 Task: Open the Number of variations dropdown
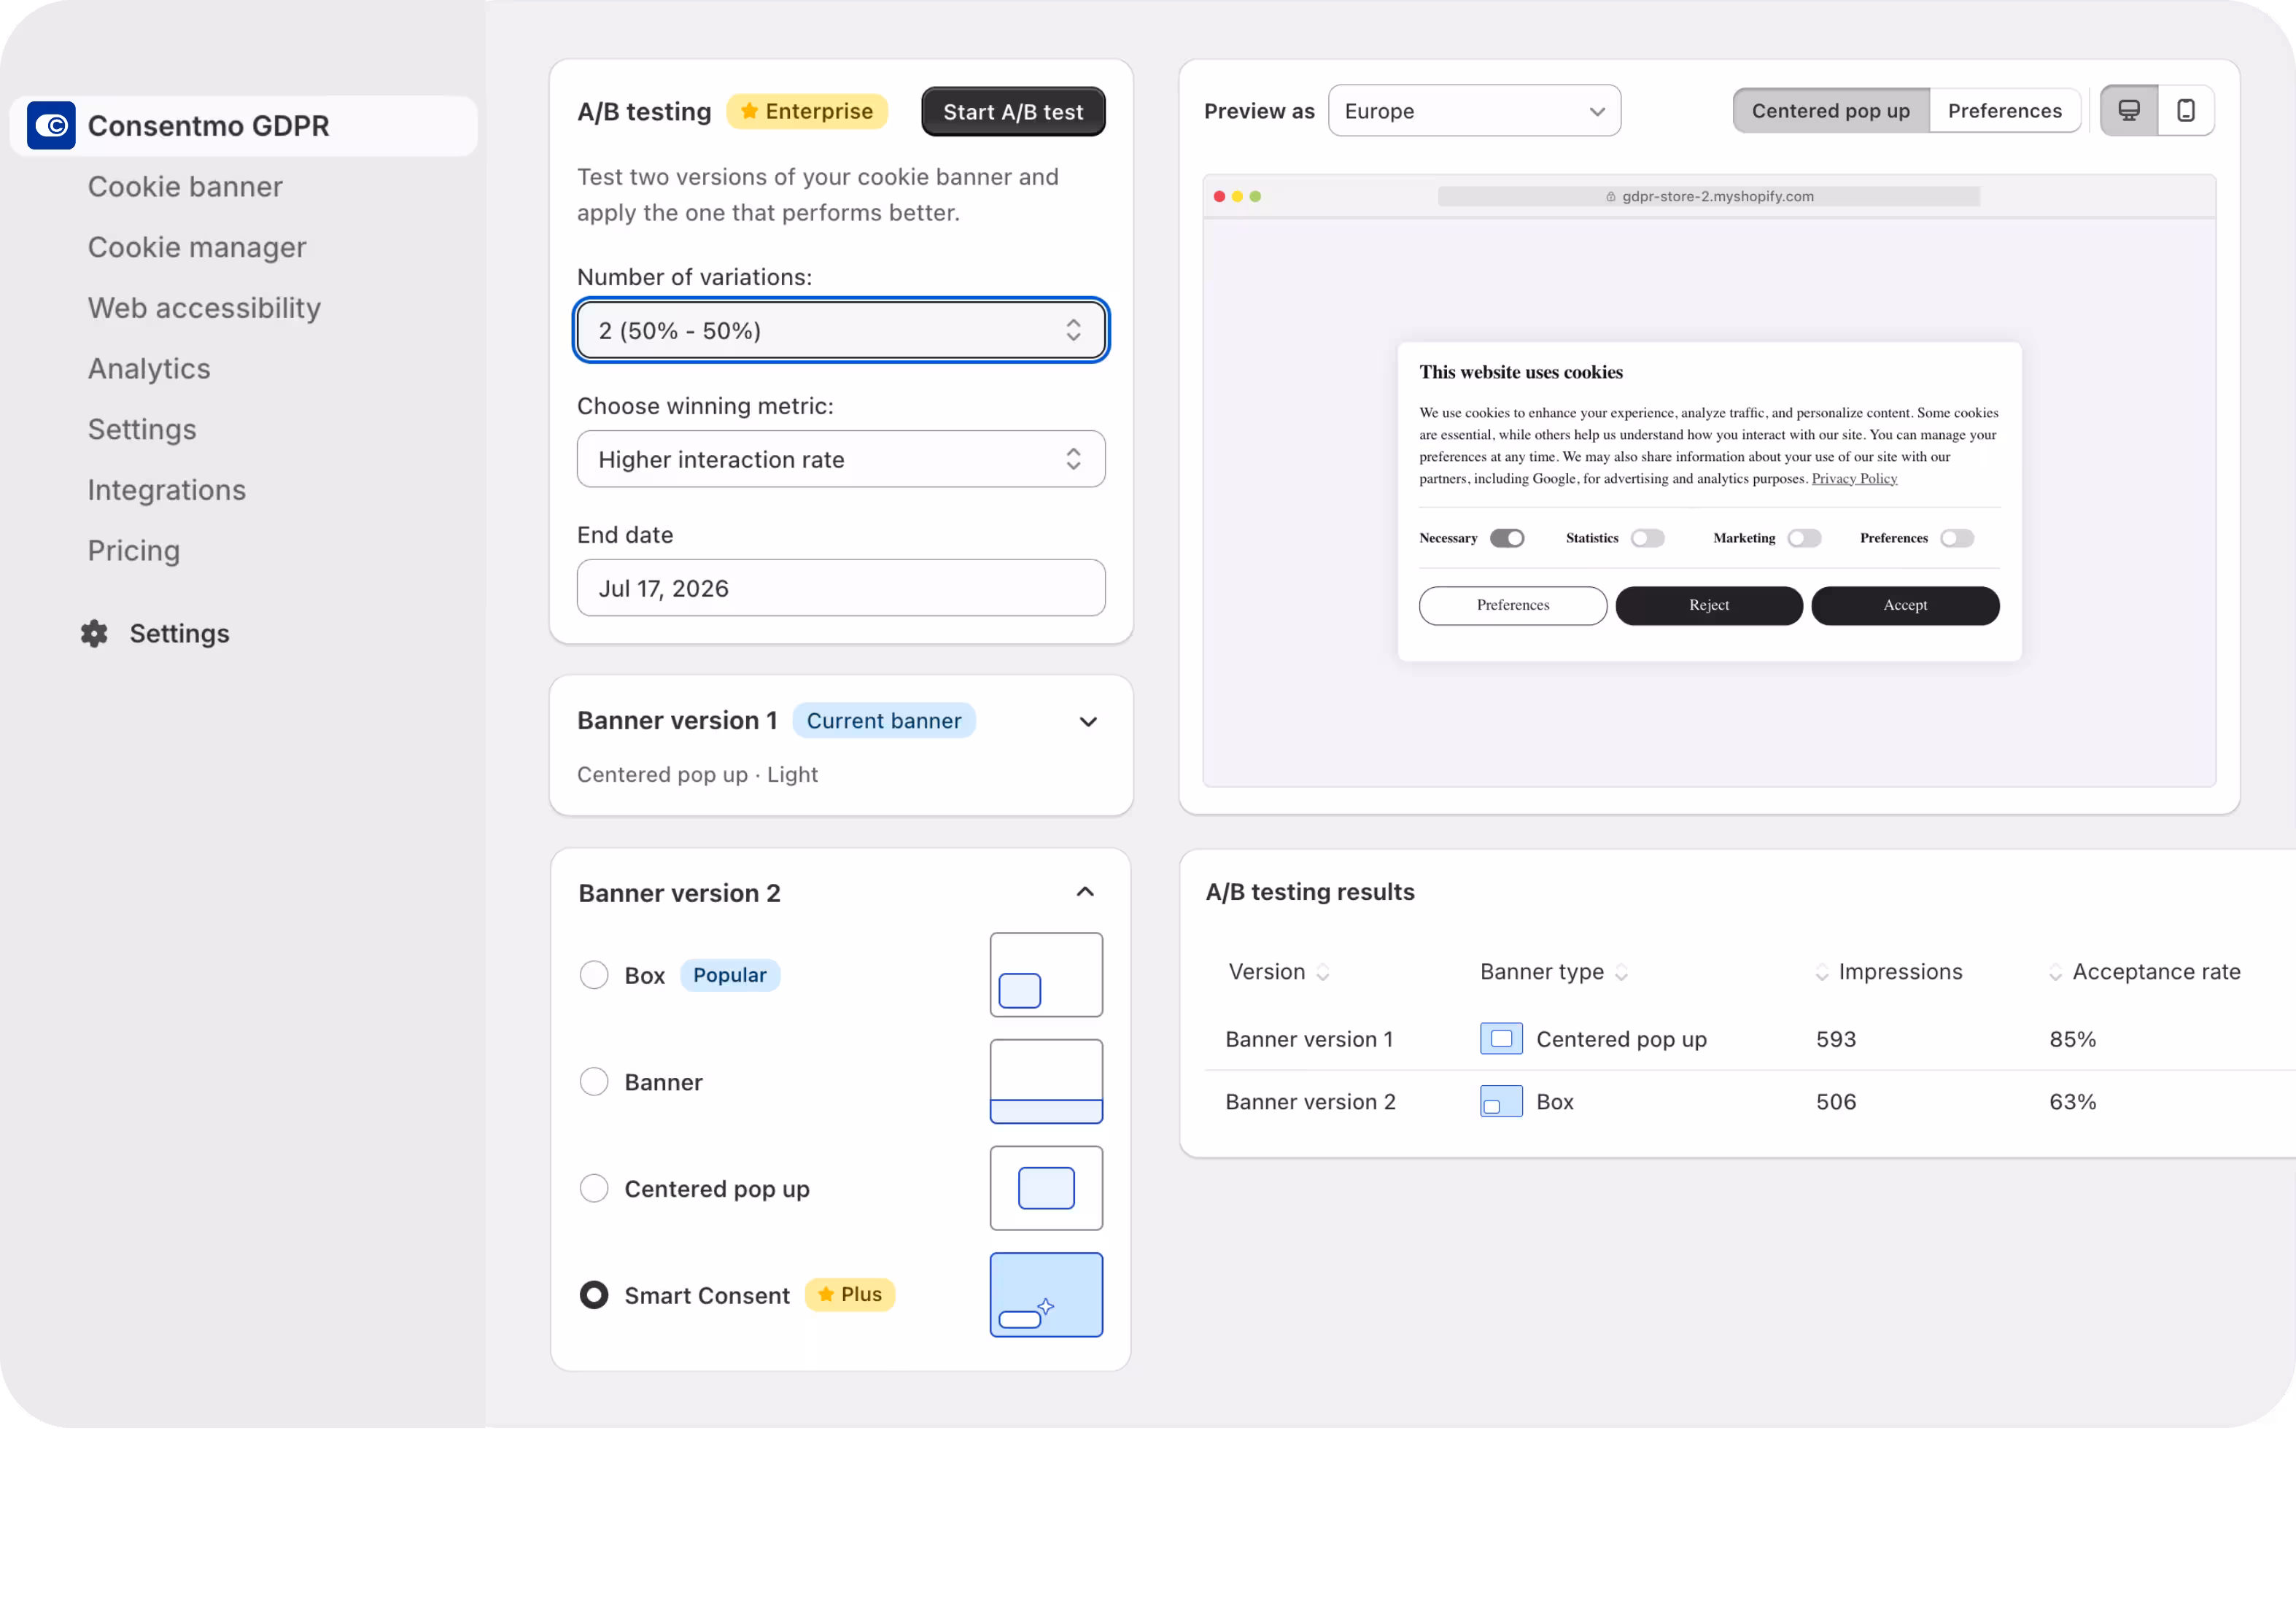[841, 330]
